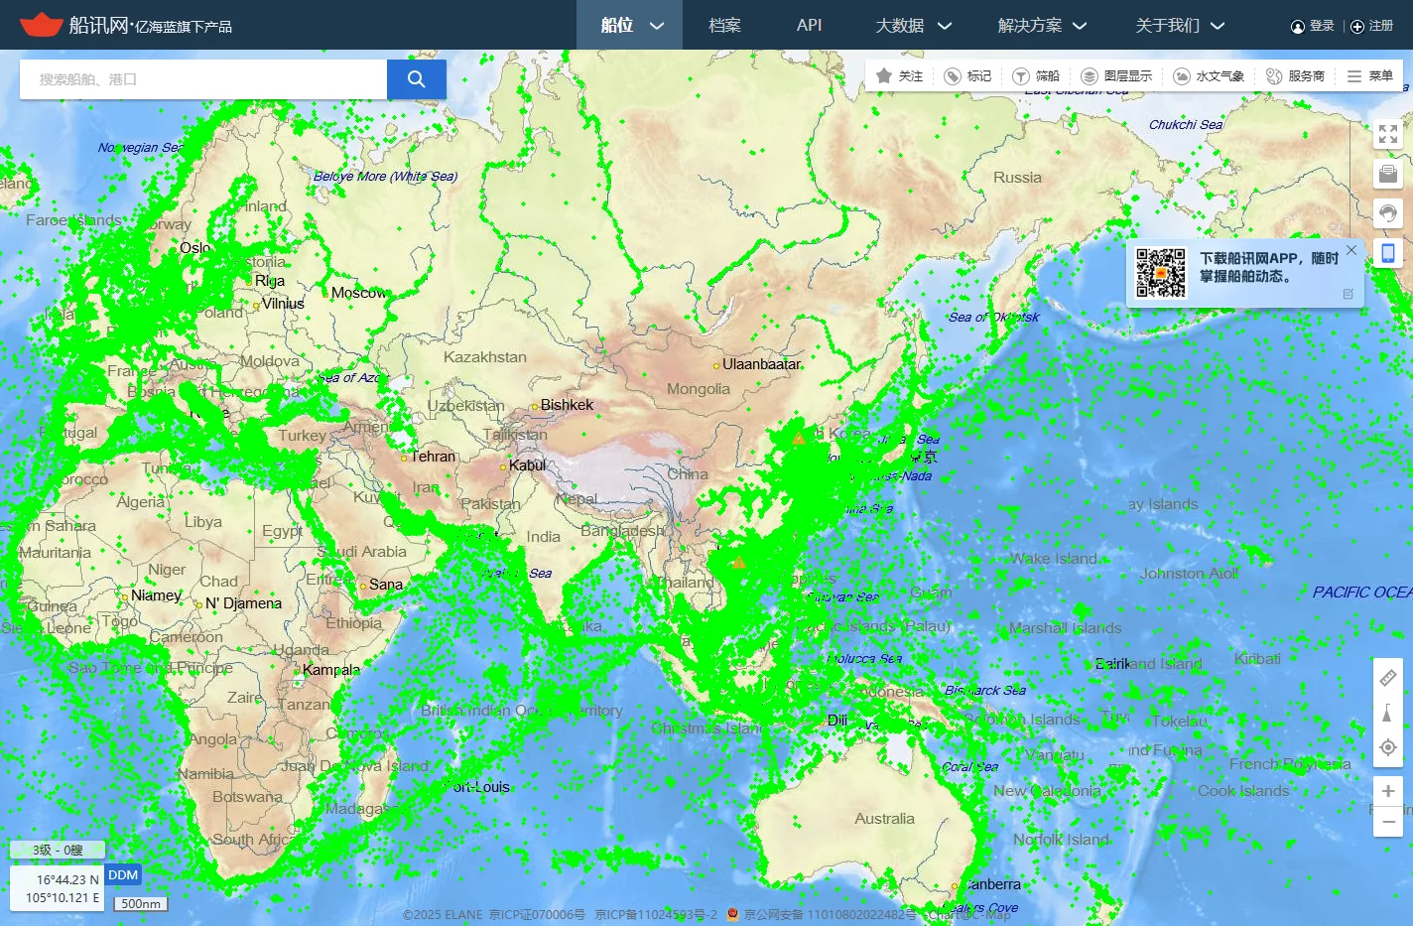Screen dimensions: 1413x926
Task: Click the Ulaanbaatar city marker
Action: click(x=716, y=365)
